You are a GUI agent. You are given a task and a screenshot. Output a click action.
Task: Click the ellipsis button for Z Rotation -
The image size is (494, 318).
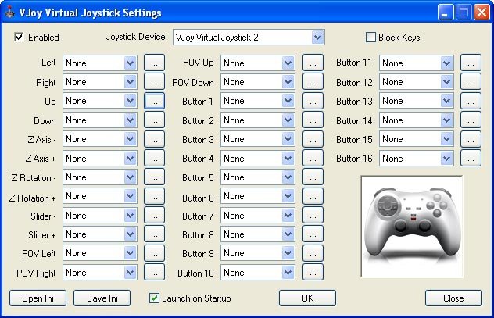click(x=155, y=177)
